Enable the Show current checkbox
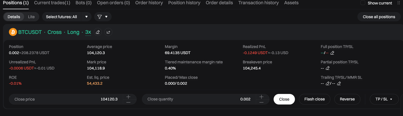403x116 pixels. point(363,3)
